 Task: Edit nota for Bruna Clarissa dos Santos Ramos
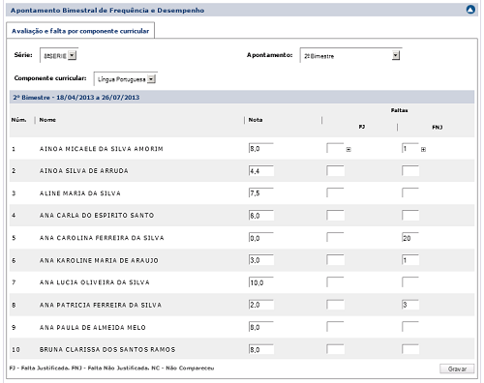(261, 349)
